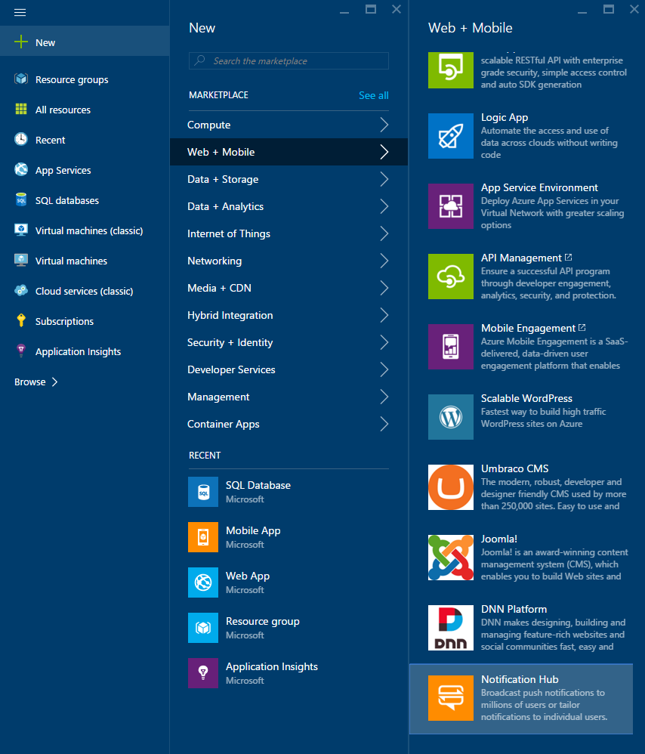
Task: Open the Scalable WordPress title
Action: coord(526,398)
